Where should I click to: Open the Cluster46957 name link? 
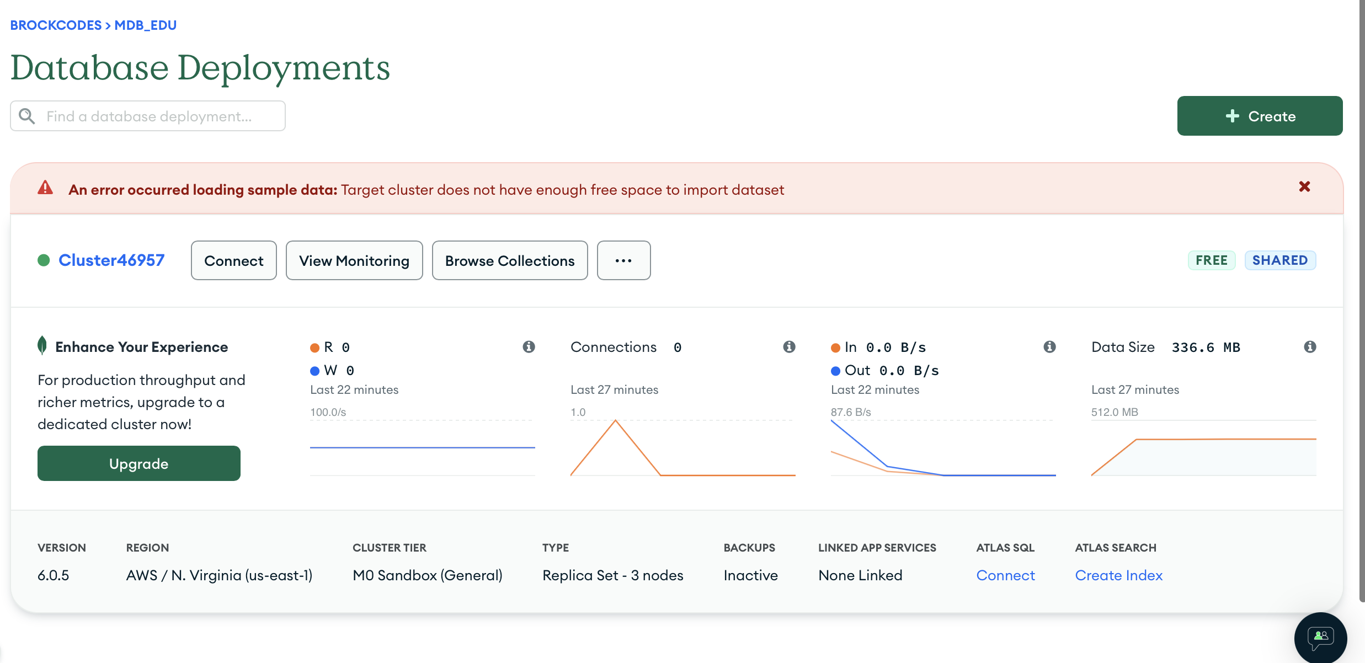111,260
